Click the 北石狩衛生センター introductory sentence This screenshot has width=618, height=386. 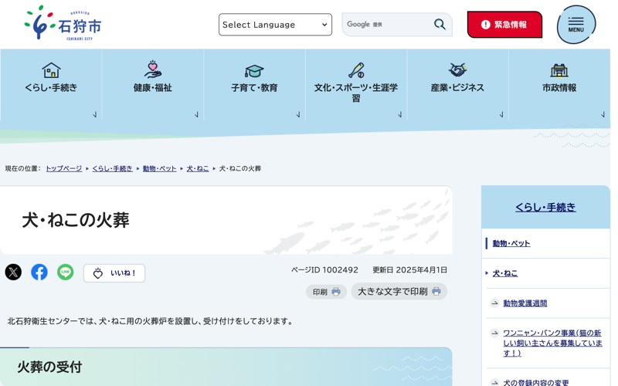point(151,321)
